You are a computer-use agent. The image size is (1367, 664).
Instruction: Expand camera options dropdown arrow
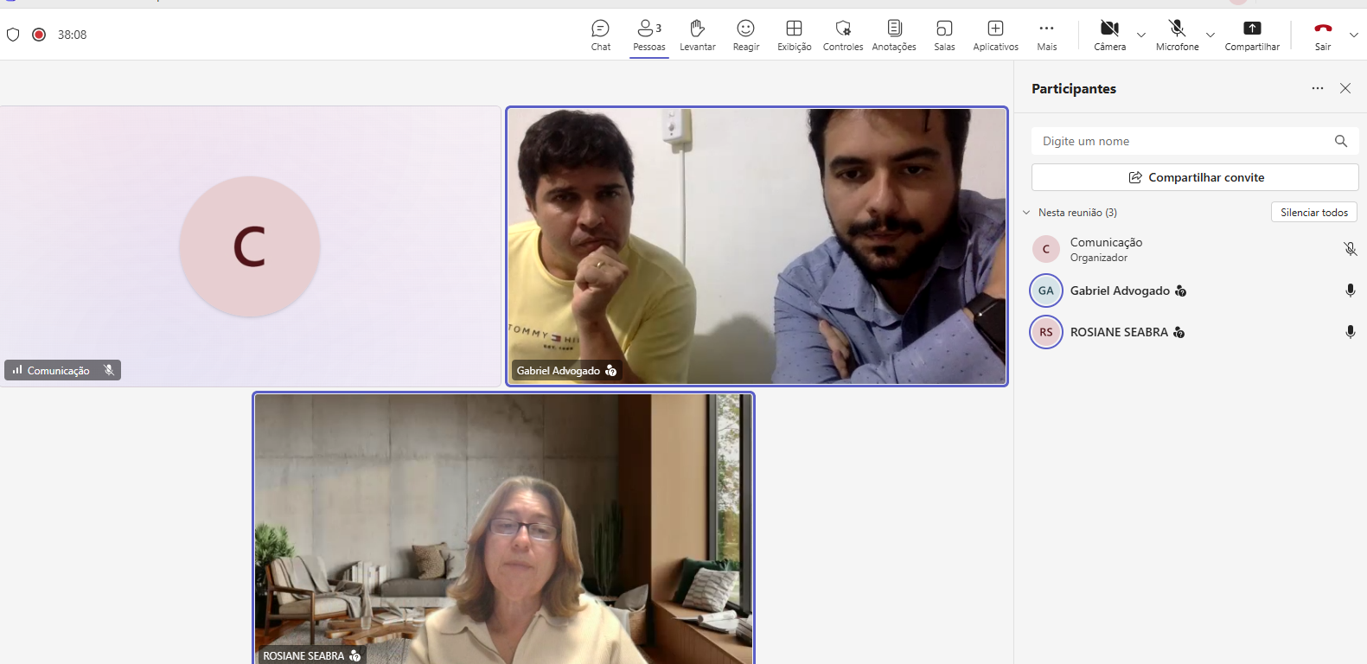(1141, 35)
